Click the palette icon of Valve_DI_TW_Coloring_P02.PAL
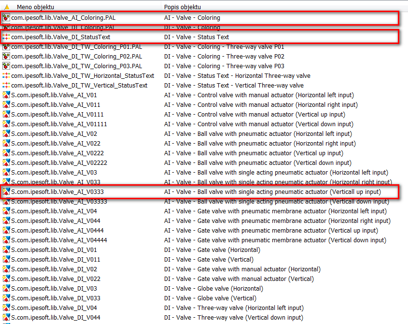 [6, 57]
